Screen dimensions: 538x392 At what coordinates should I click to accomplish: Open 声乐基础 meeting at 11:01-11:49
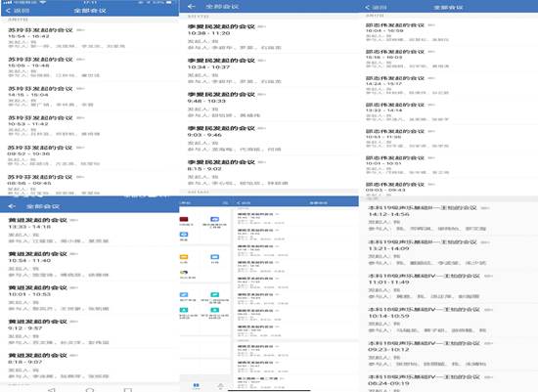pyautogui.click(x=448, y=285)
